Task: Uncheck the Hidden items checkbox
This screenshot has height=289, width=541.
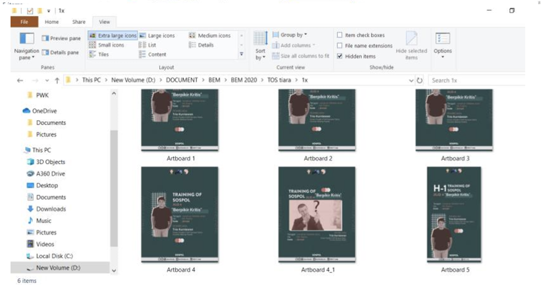Action: click(x=340, y=56)
